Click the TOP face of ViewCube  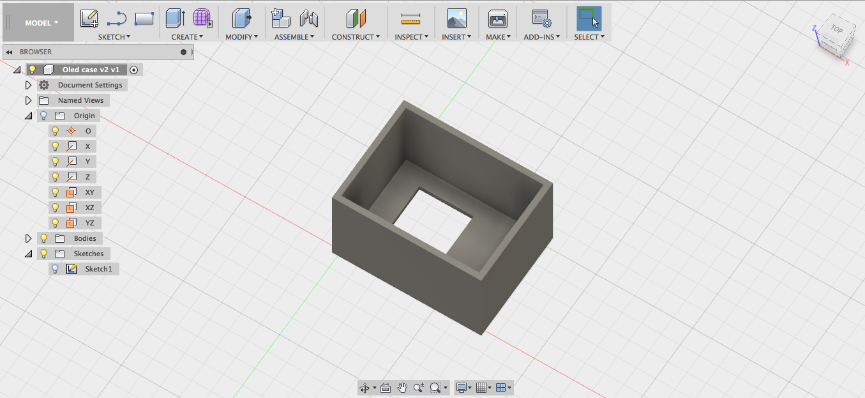pyautogui.click(x=837, y=29)
